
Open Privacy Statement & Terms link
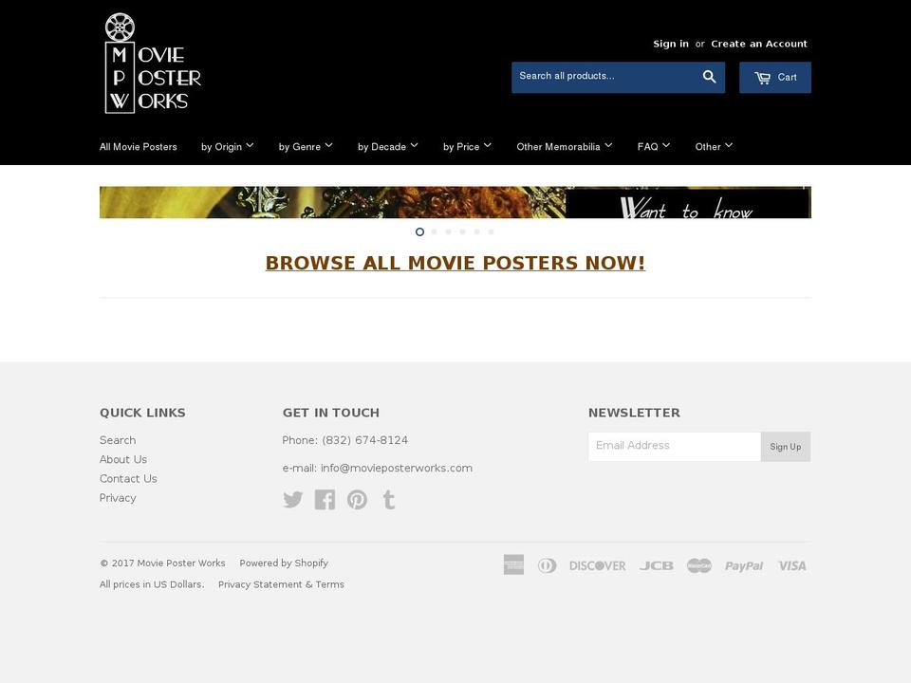coord(281,584)
